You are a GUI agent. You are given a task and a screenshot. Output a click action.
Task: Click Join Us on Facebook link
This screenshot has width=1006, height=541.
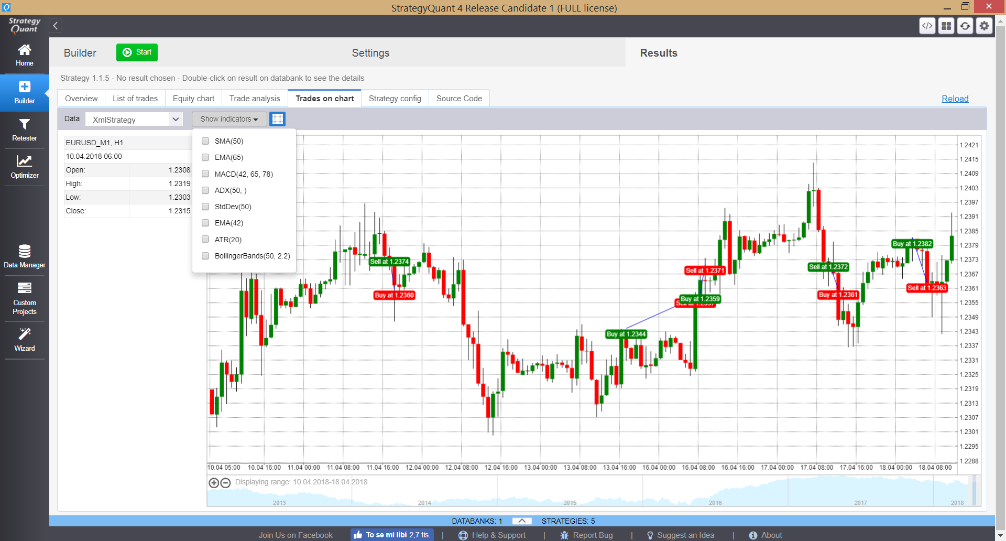pyautogui.click(x=296, y=535)
